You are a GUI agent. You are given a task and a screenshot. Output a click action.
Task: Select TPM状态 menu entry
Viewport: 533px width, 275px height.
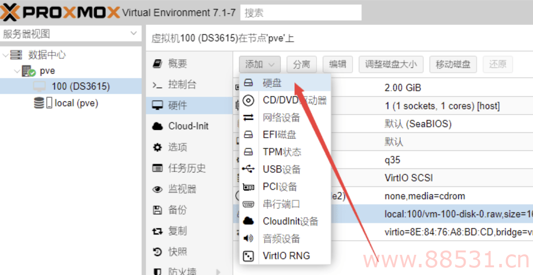click(x=285, y=151)
